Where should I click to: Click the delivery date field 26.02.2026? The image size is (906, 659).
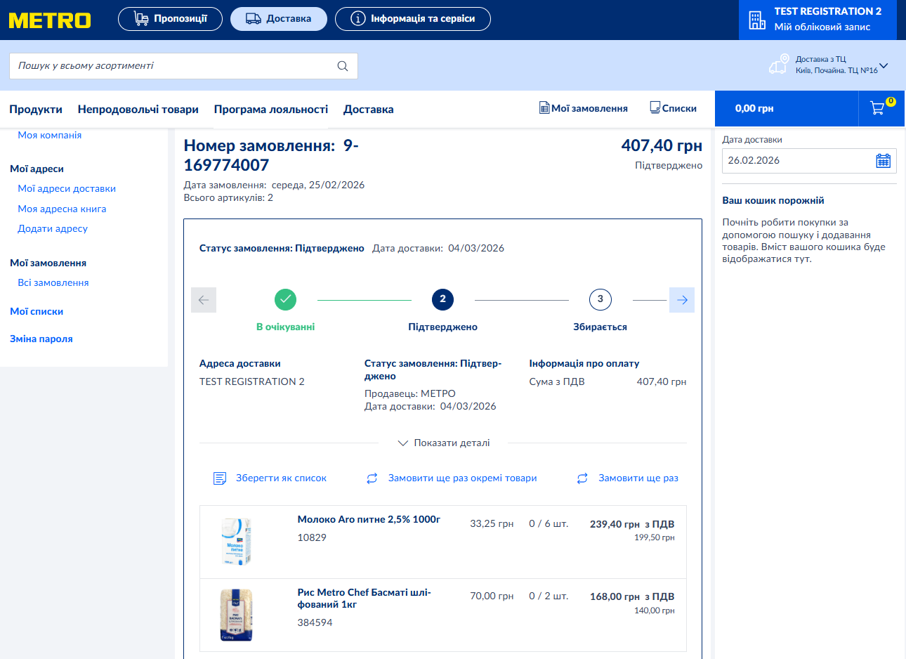pyautogui.click(x=809, y=161)
